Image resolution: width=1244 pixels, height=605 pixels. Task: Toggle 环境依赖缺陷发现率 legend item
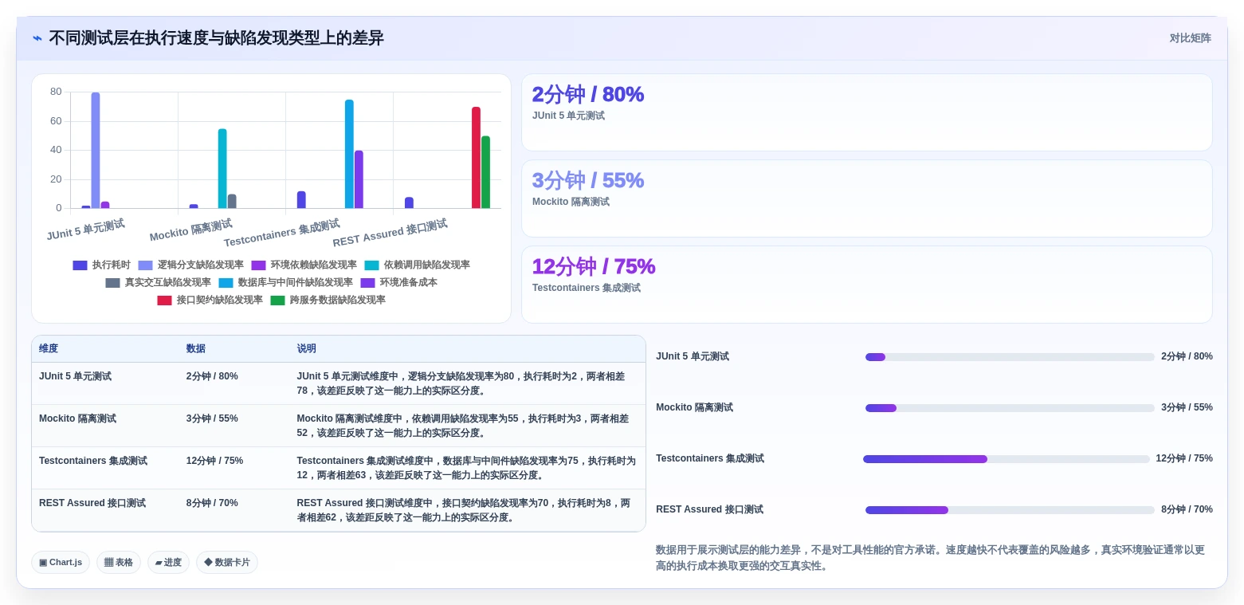pos(304,265)
